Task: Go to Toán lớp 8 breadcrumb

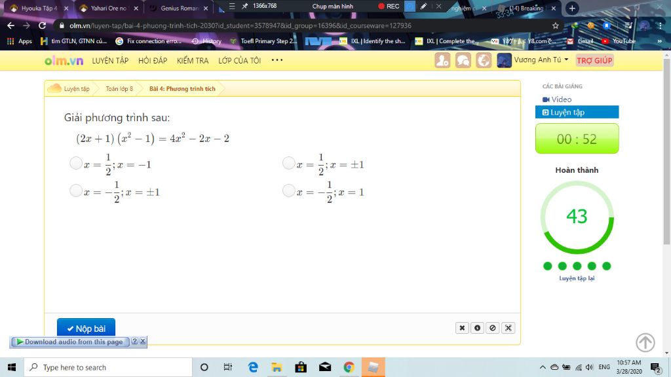Action: pos(119,89)
